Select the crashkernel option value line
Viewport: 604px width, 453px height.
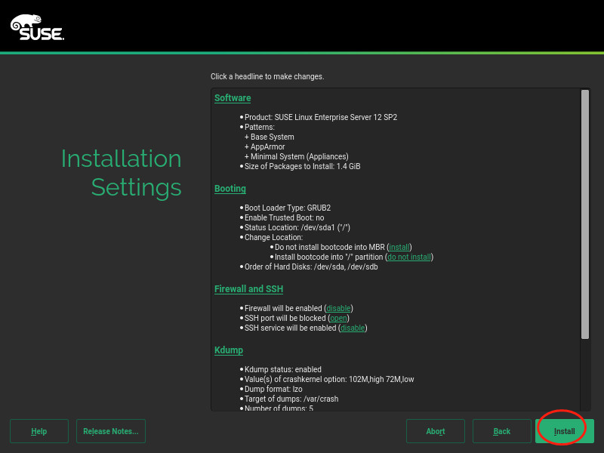point(329,380)
